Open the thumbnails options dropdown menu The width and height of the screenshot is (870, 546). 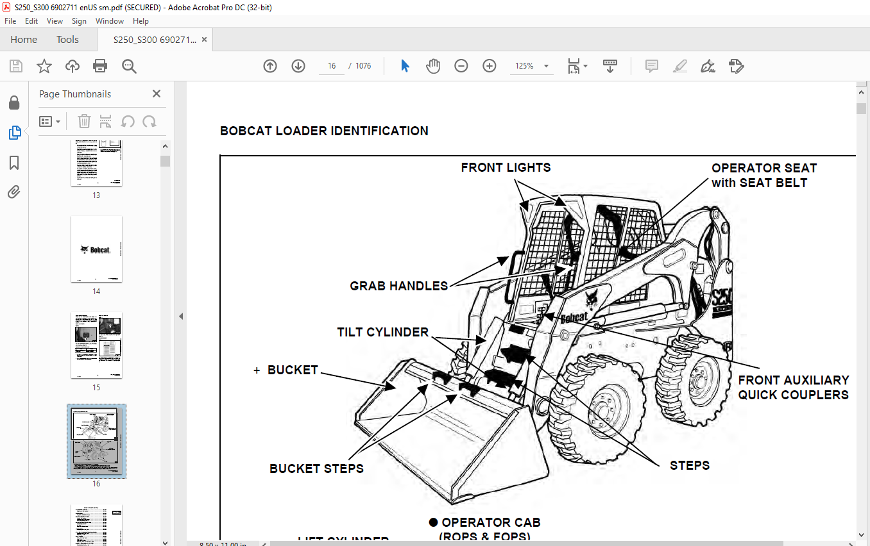tap(49, 121)
